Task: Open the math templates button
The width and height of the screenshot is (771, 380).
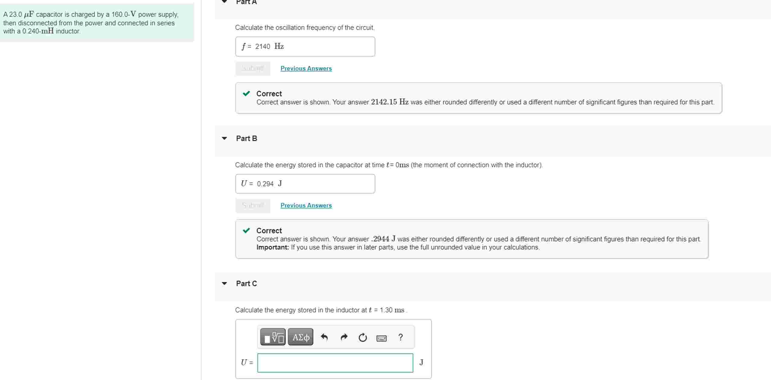Action: (273, 337)
